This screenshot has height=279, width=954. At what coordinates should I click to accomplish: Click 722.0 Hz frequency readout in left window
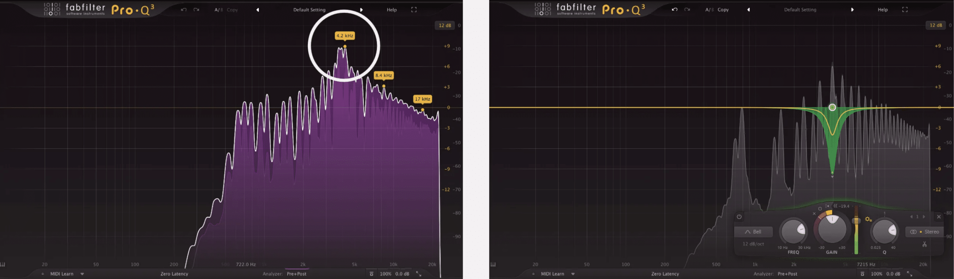pos(246,264)
